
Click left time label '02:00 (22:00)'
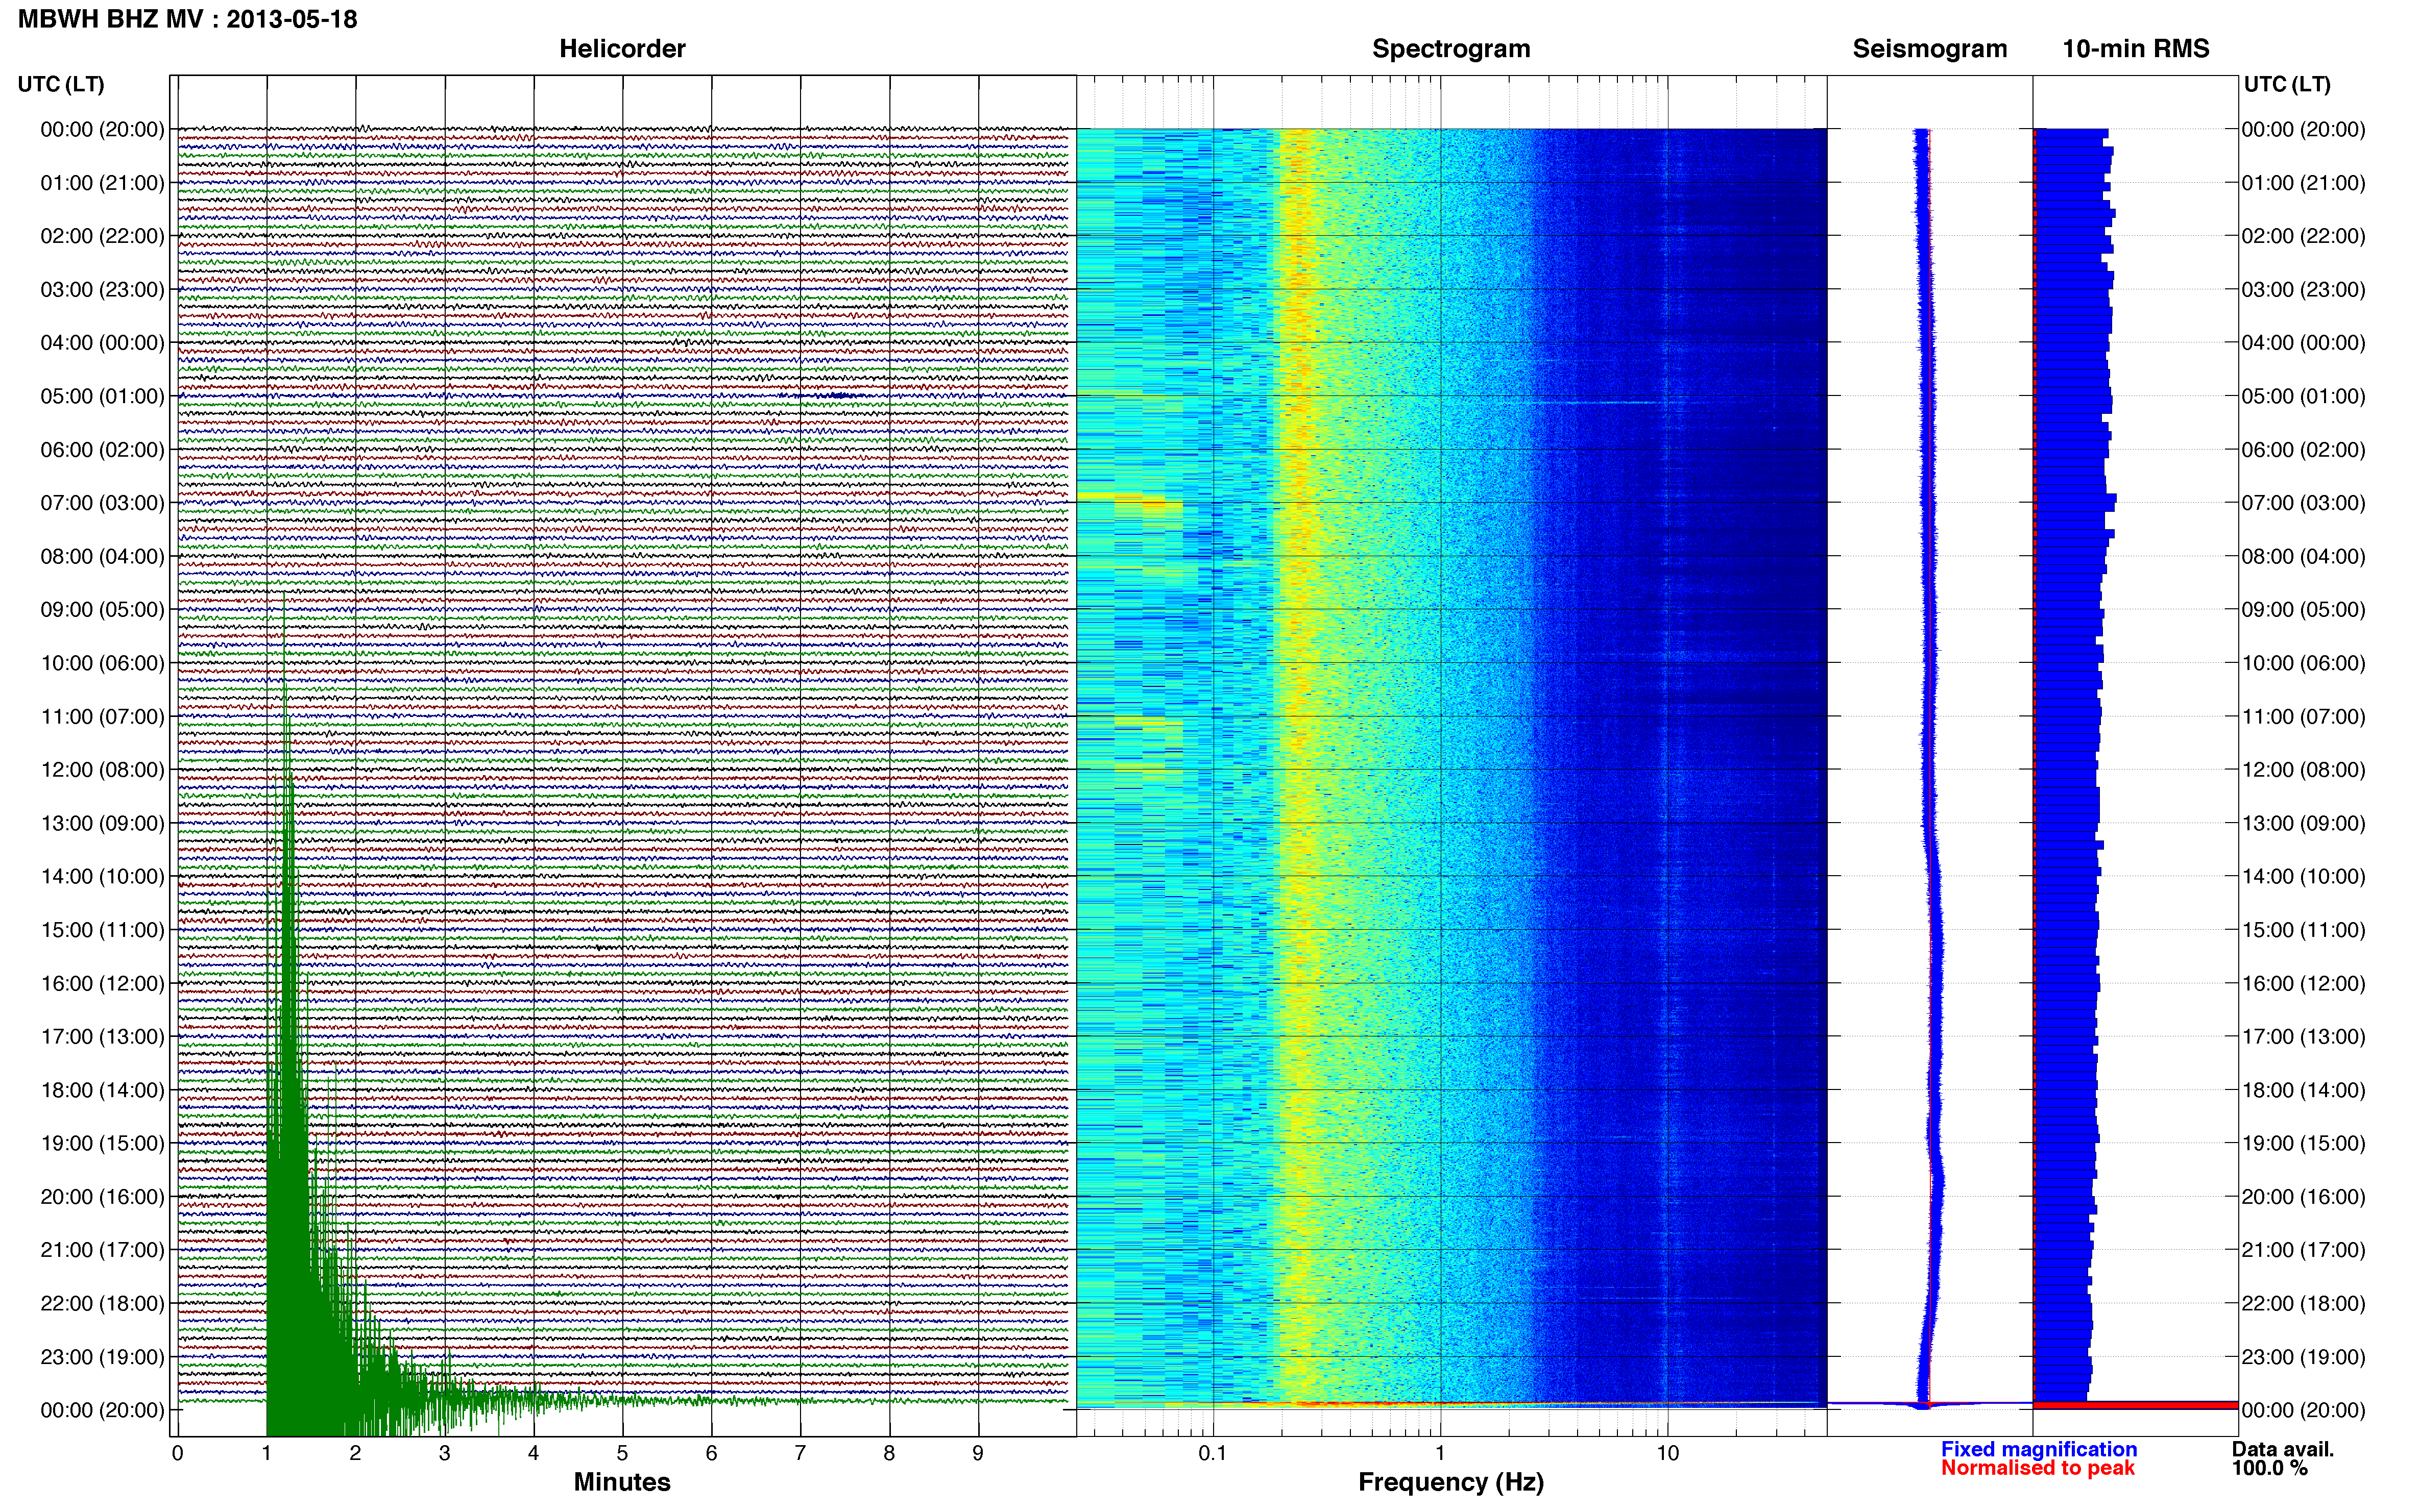click(102, 236)
